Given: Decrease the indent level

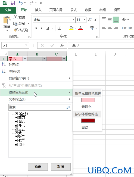Looking at the screenshot, I should (x=124, y=28).
